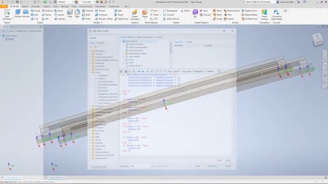This screenshot has width=328, height=184.
Task: Select the Replace Face tool
Action: tap(249, 11)
